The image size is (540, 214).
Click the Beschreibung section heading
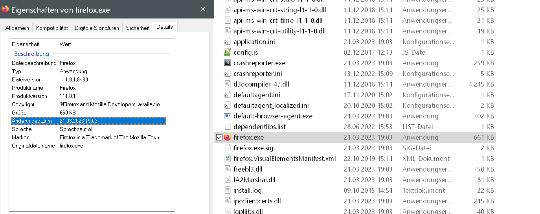point(31,54)
